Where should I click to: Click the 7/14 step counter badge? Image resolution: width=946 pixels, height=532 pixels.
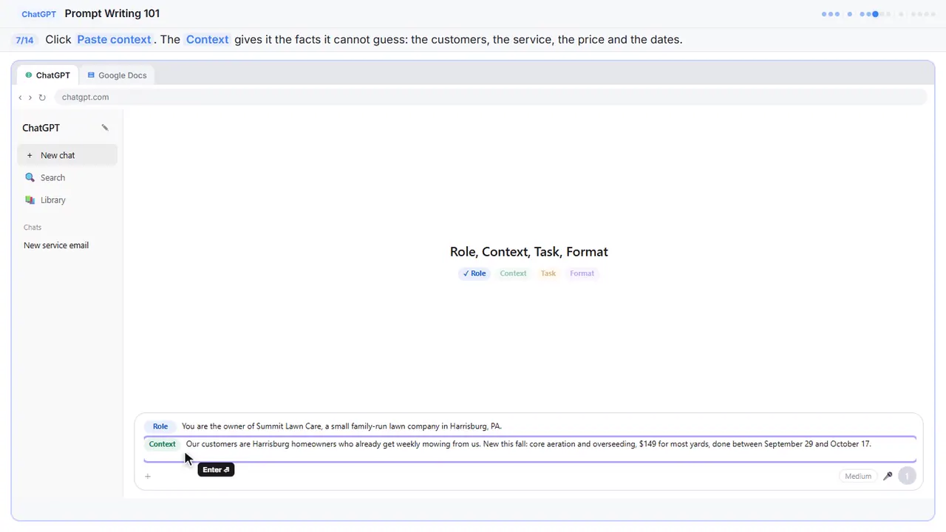pyautogui.click(x=24, y=40)
